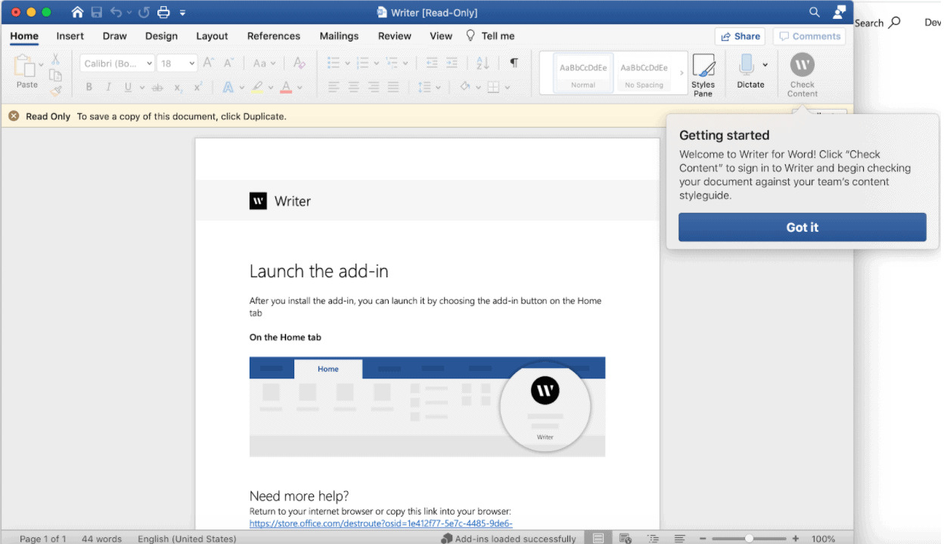Expand the Numbering list dropdown arrow

coord(376,63)
